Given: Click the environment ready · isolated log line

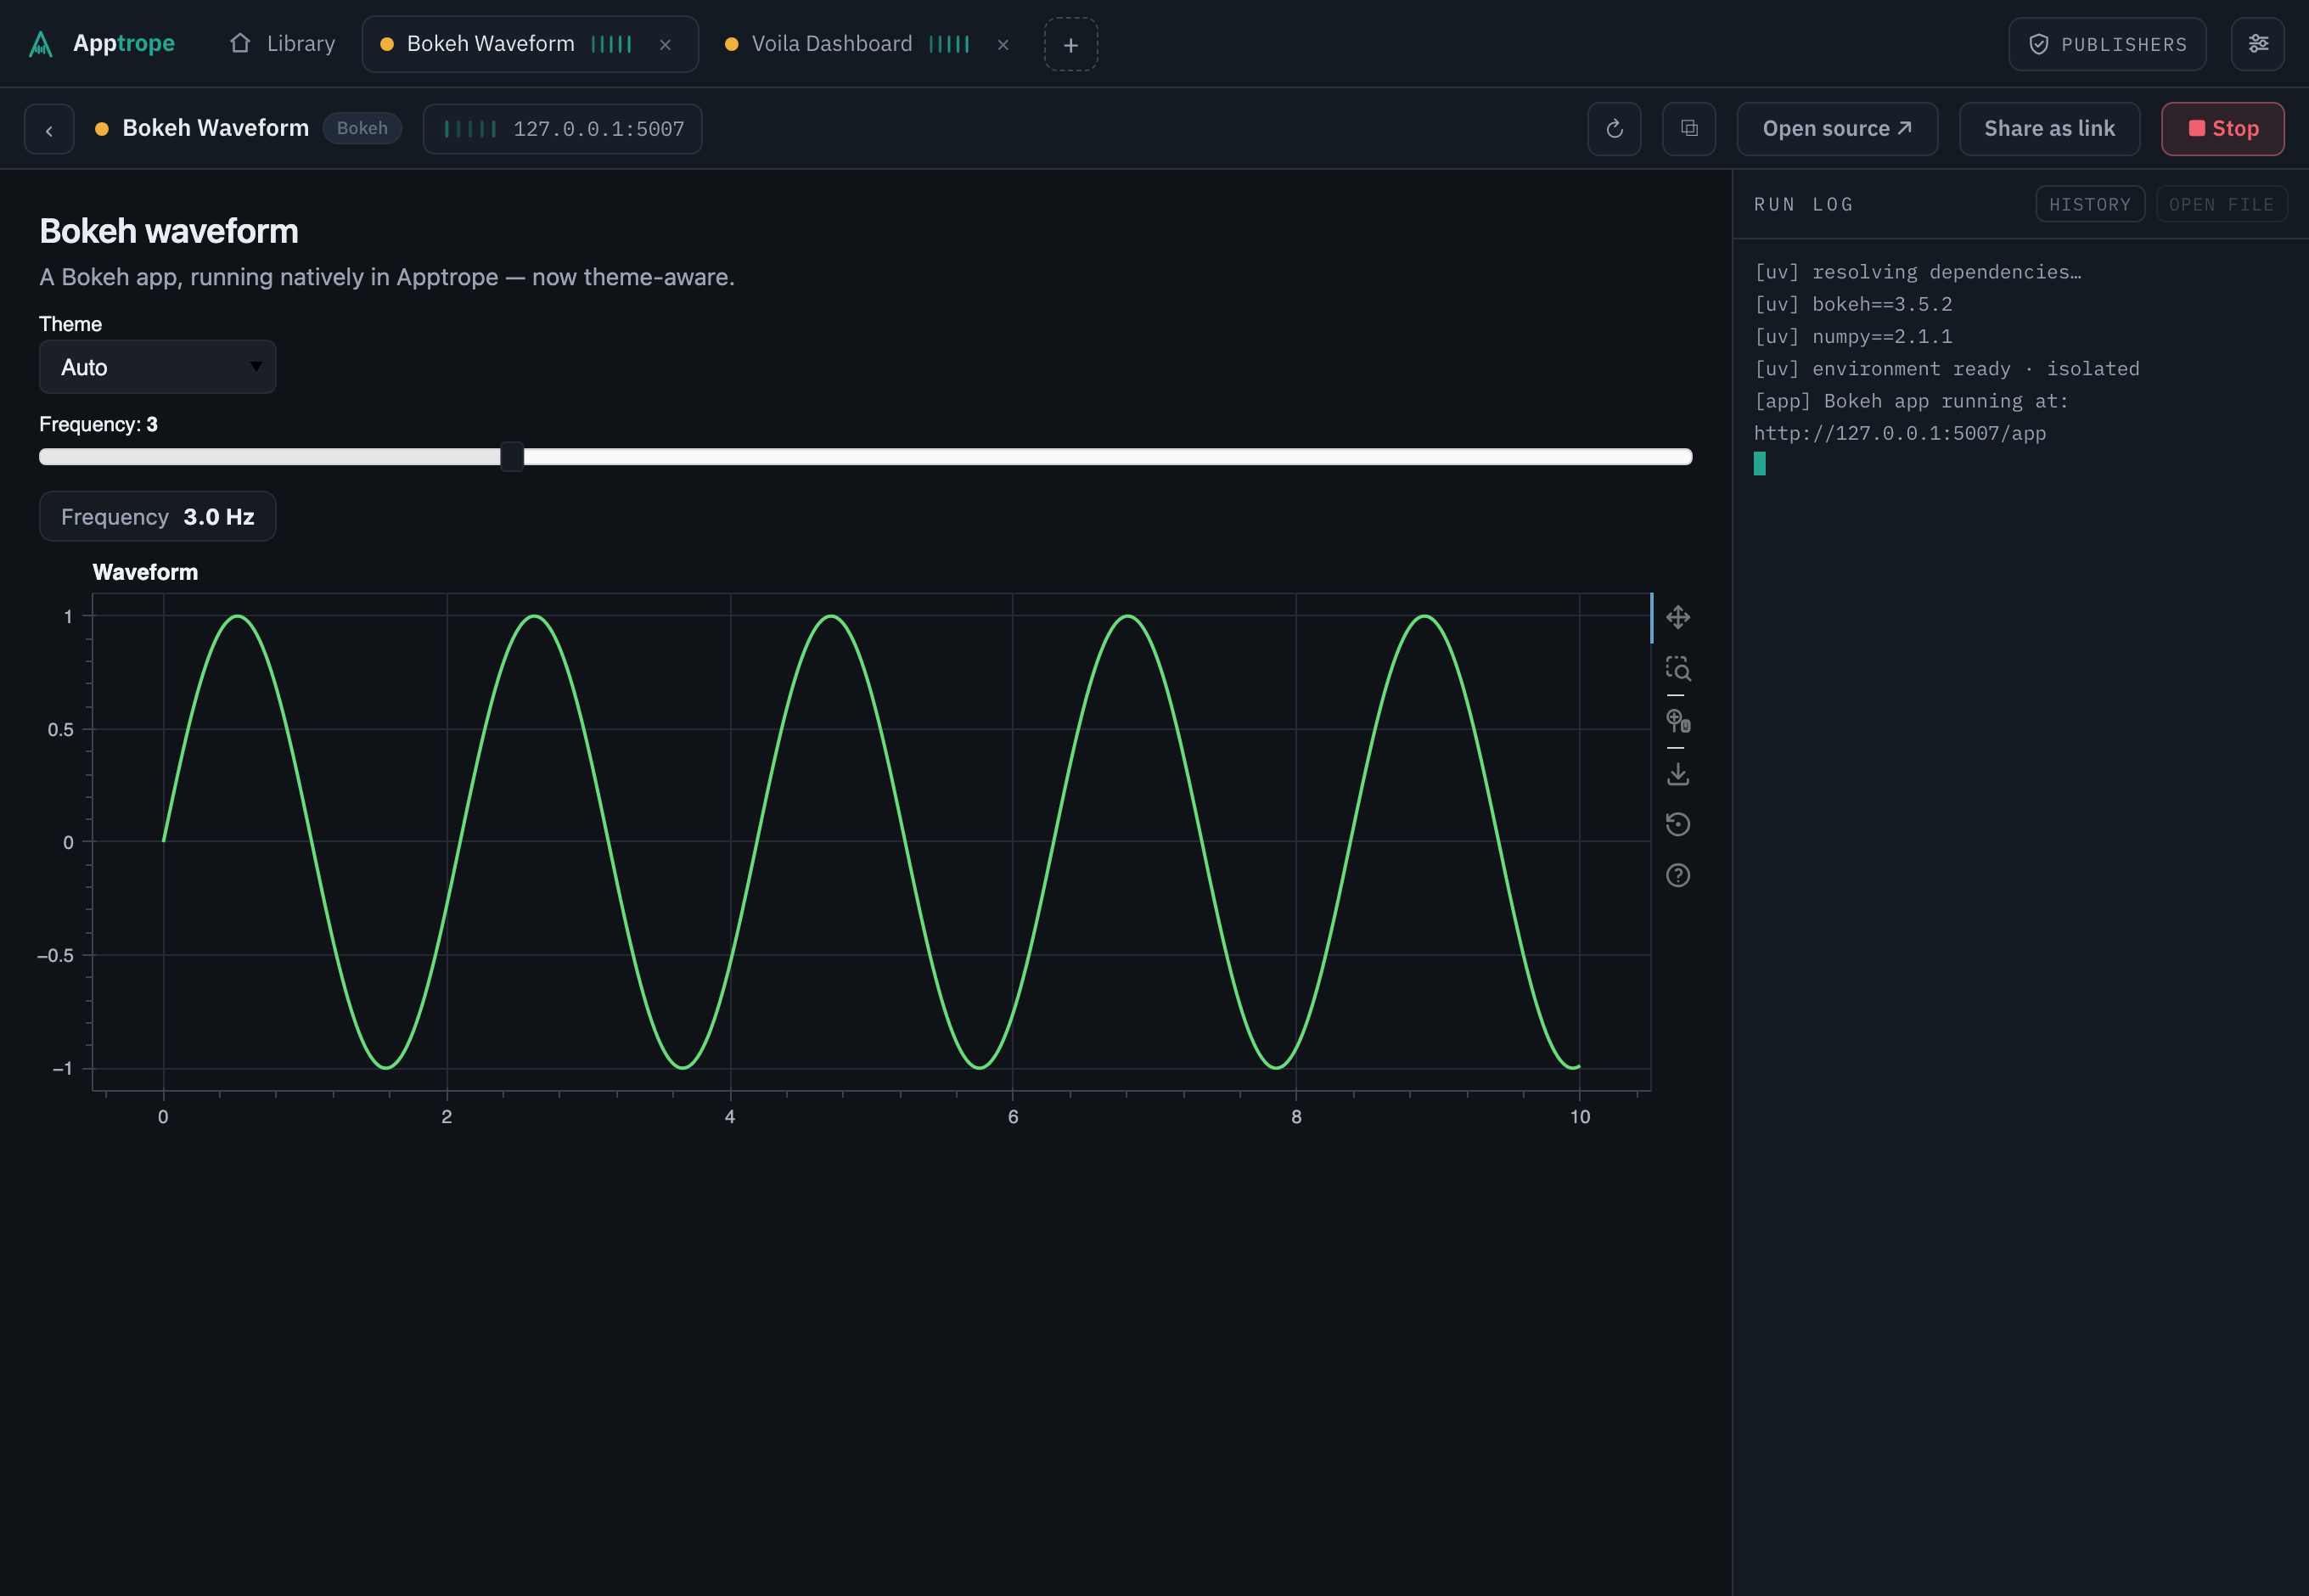Looking at the screenshot, I should coord(1947,368).
